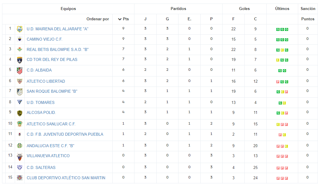Open CAMINO VIEJO C.F. team link
This screenshot has height=186, width=318.
tap(44, 39)
